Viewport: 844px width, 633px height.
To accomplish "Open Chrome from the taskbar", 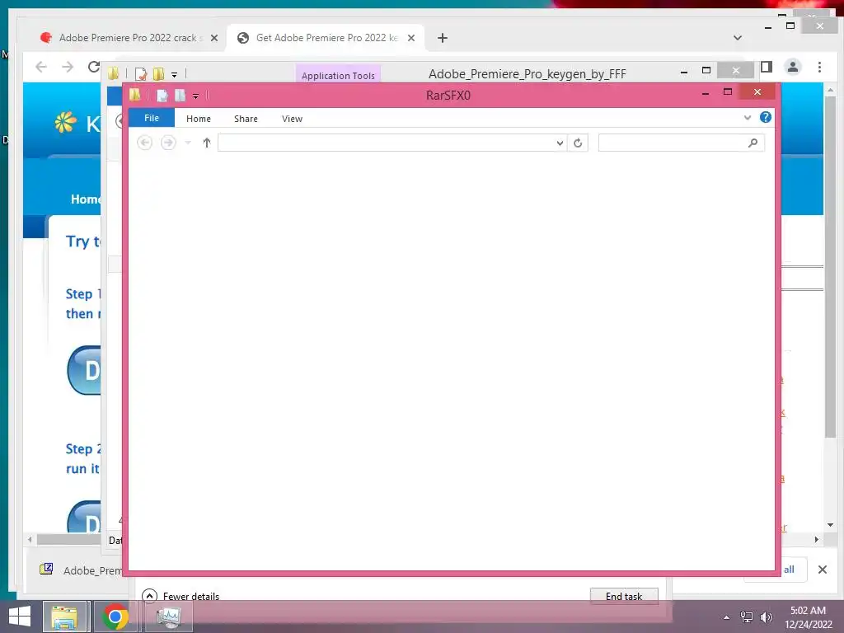I will point(115,617).
